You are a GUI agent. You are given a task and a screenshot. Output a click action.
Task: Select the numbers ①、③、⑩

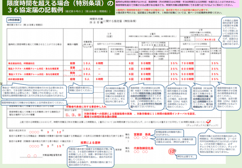point(73,115)
